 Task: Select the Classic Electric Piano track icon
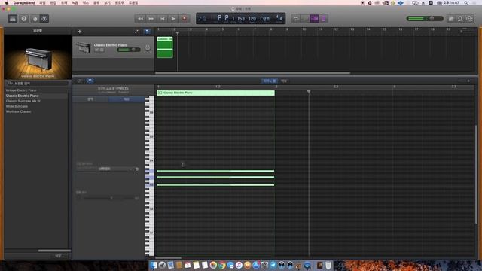tap(84, 47)
